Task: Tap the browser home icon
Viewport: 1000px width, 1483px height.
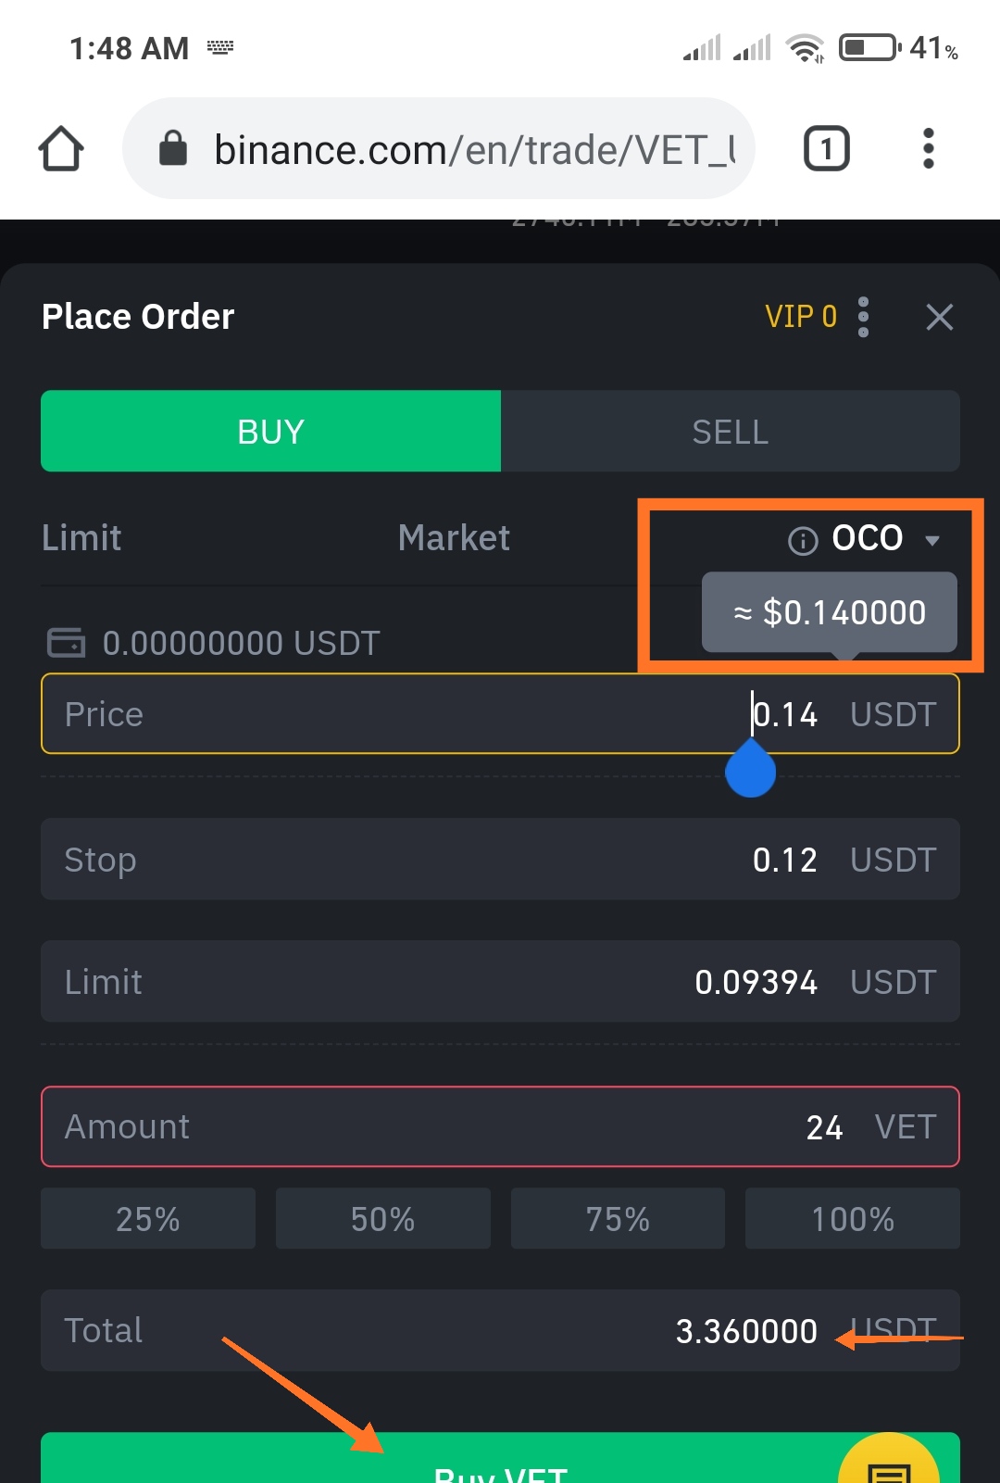Action: pyautogui.click(x=61, y=148)
